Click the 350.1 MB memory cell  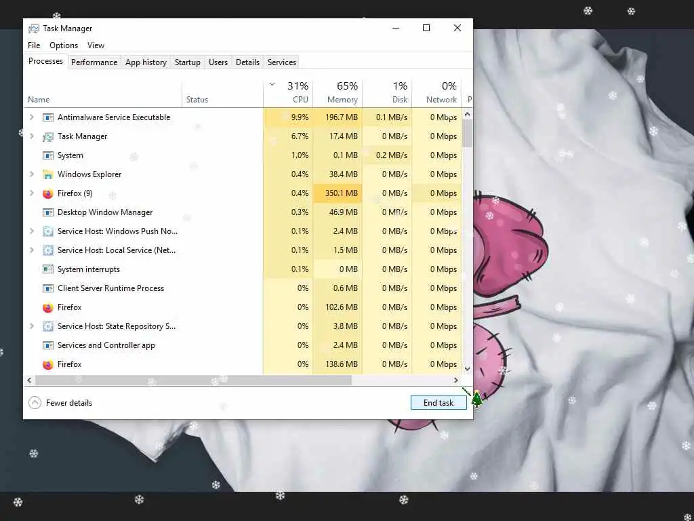click(338, 193)
